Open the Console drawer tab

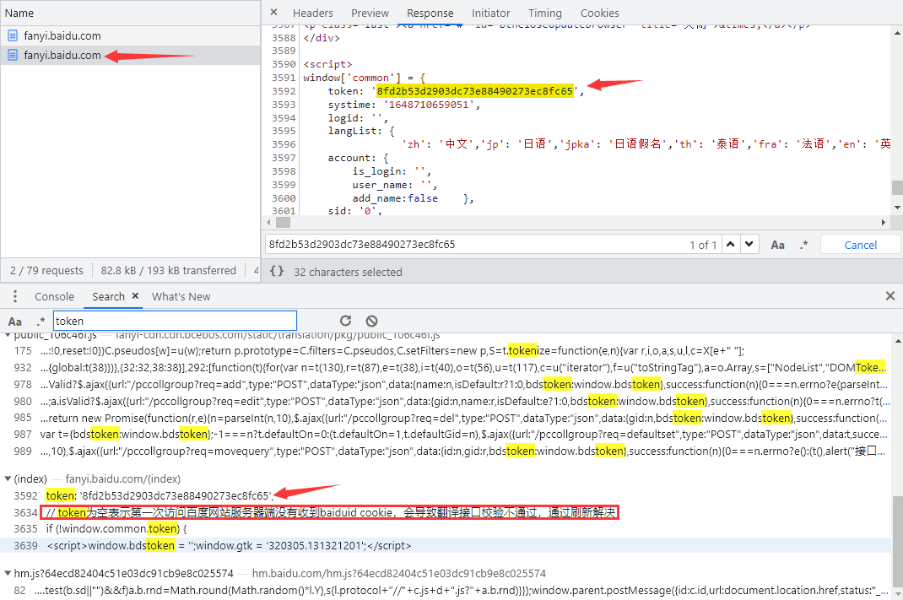pyautogui.click(x=54, y=296)
